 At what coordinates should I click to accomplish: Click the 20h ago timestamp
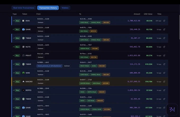(158, 21)
